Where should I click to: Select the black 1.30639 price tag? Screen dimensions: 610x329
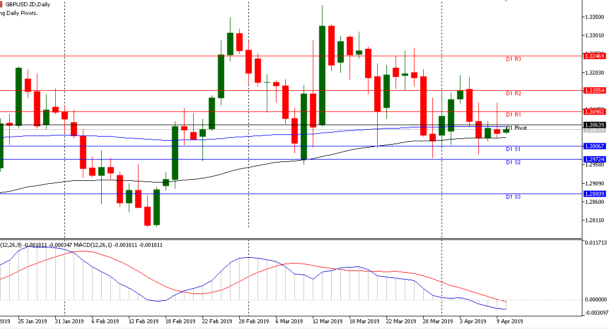[593, 125]
